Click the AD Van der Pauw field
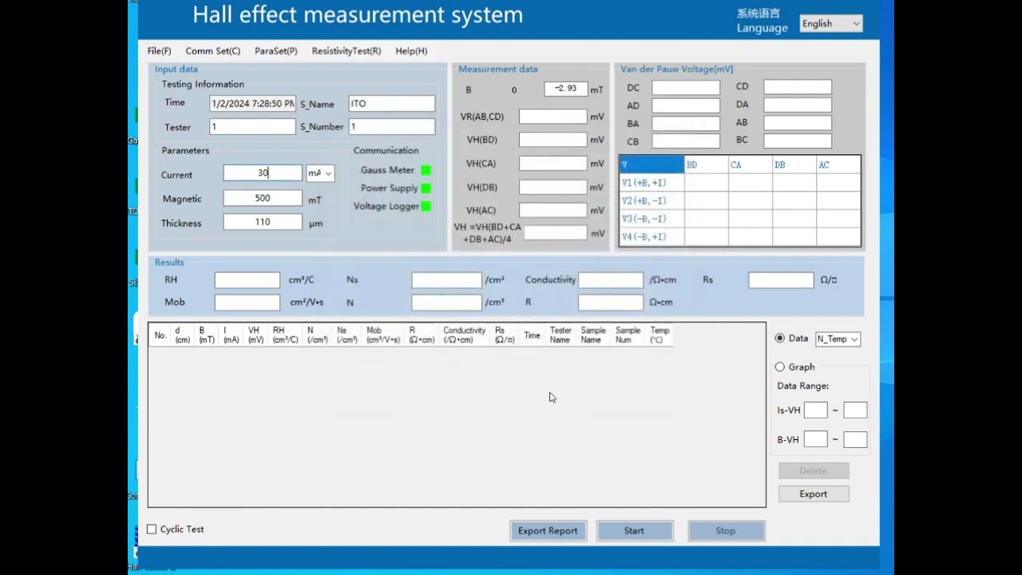The image size is (1022, 575). click(x=686, y=105)
